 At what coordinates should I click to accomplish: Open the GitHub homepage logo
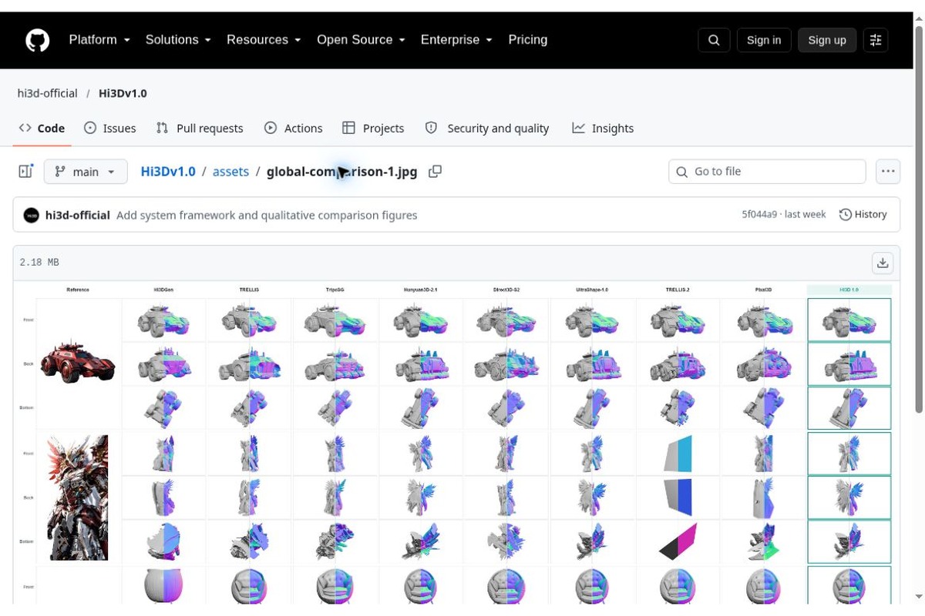[37, 40]
